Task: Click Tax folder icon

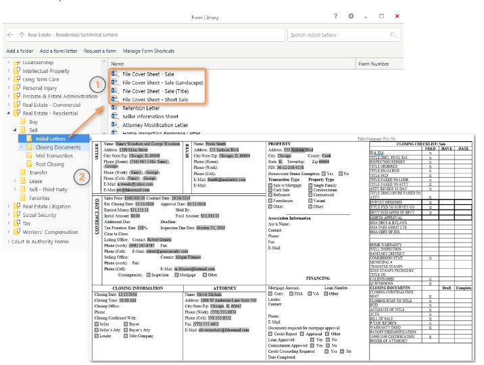Action: coord(18,223)
